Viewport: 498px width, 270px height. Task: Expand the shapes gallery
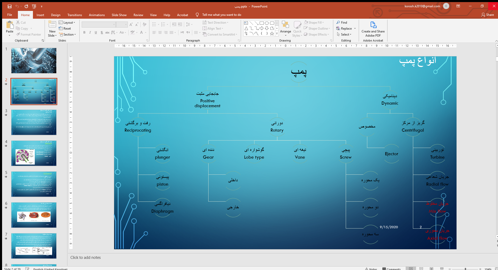click(x=277, y=33)
